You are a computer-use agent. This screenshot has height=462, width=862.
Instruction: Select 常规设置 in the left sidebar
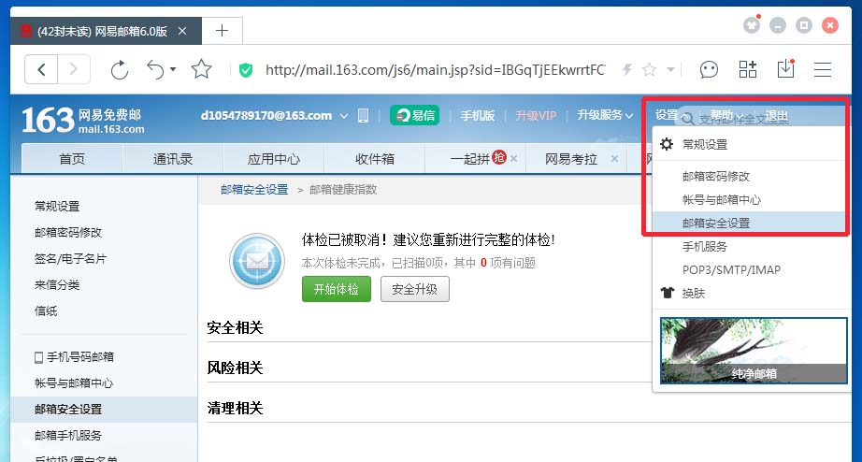pyautogui.click(x=57, y=206)
